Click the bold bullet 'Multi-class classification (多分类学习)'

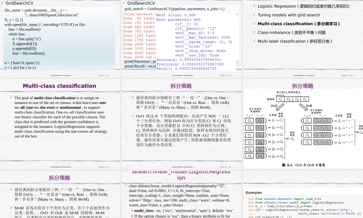299,24
